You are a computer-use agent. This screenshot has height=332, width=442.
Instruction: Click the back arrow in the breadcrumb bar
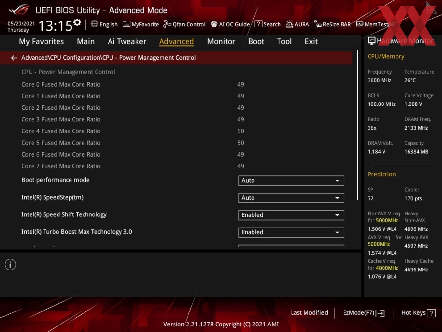[14, 58]
